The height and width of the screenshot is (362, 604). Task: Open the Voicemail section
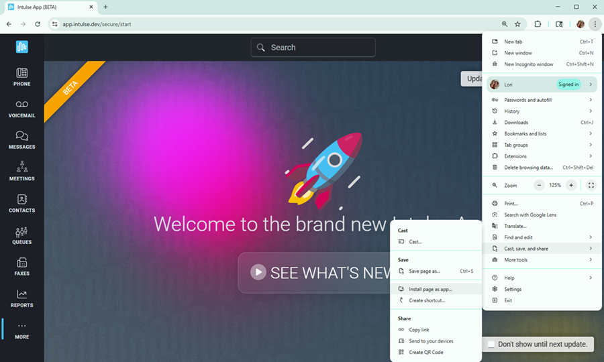coord(22,109)
